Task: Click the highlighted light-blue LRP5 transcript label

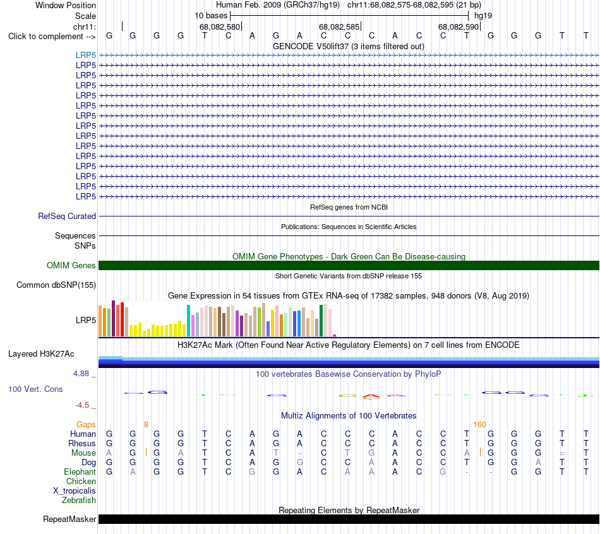Action: [x=86, y=56]
